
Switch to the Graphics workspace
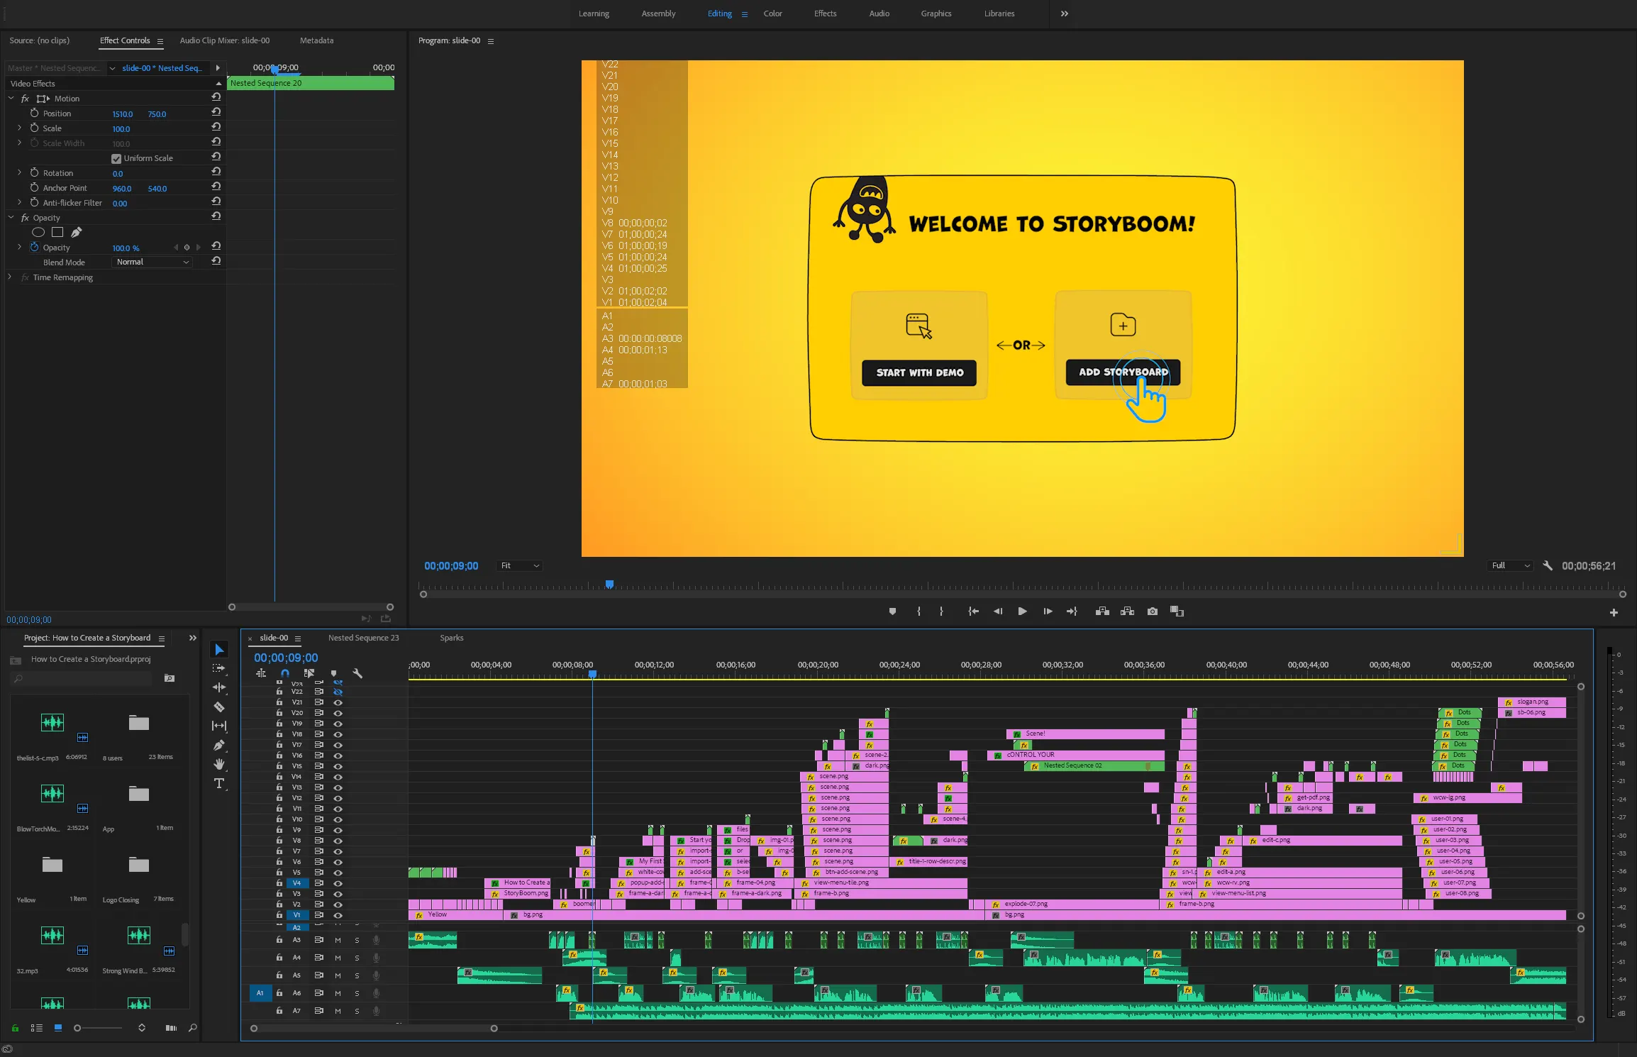pos(936,13)
